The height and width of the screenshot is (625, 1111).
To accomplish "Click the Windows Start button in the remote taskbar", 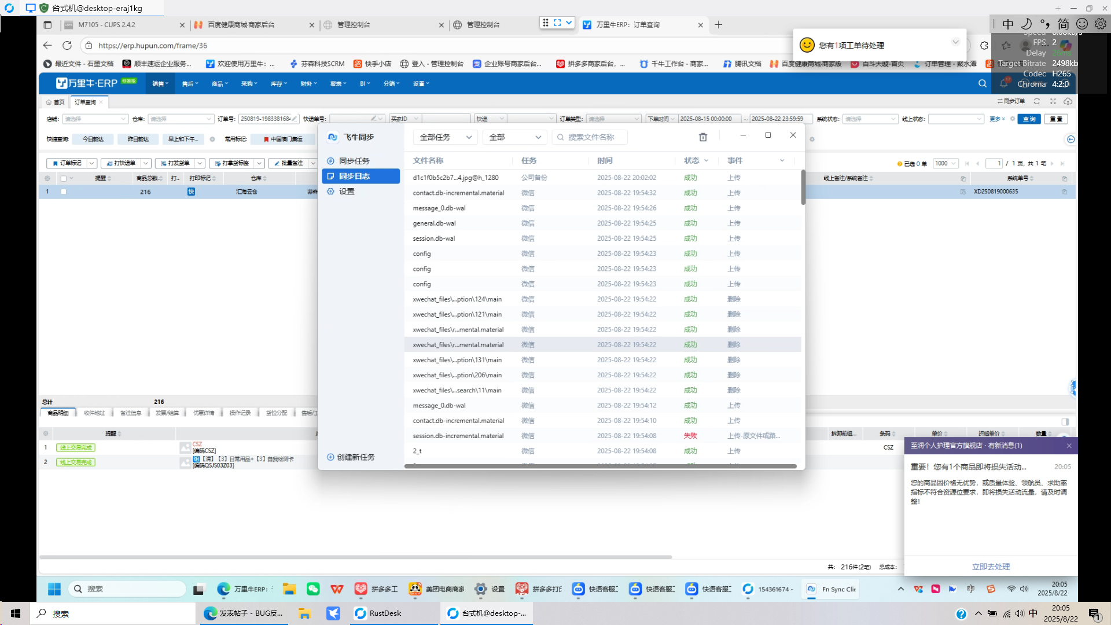I will [54, 589].
